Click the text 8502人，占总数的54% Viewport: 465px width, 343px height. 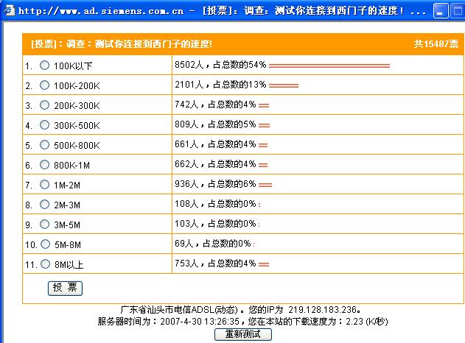pos(220,65)
